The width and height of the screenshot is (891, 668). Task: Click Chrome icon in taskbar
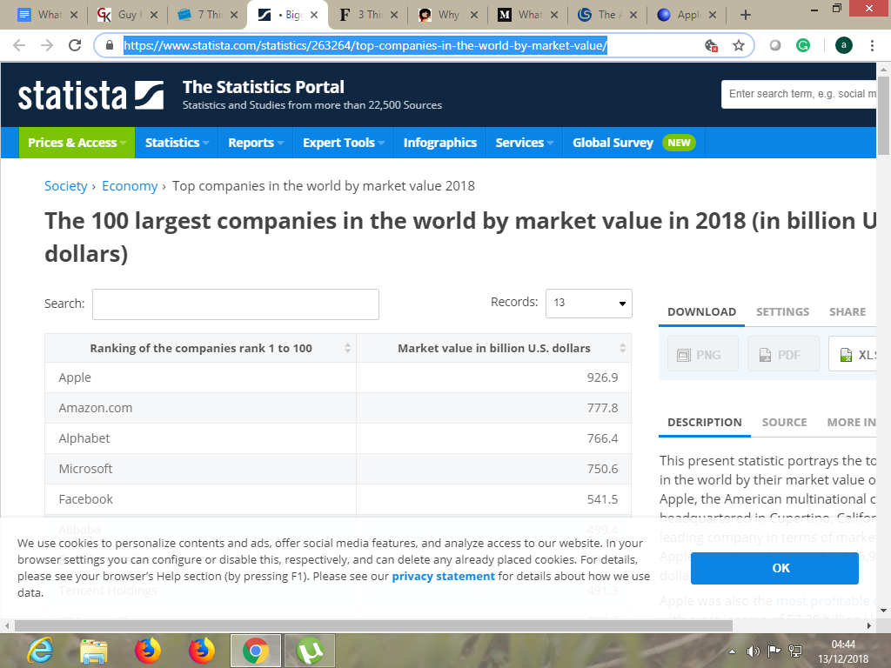click(x=256, y=651)
